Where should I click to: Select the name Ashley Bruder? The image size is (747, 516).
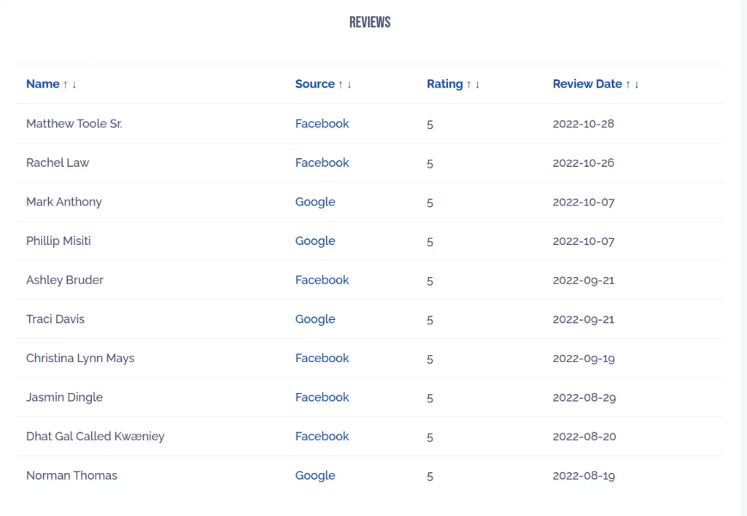[65, 280]
